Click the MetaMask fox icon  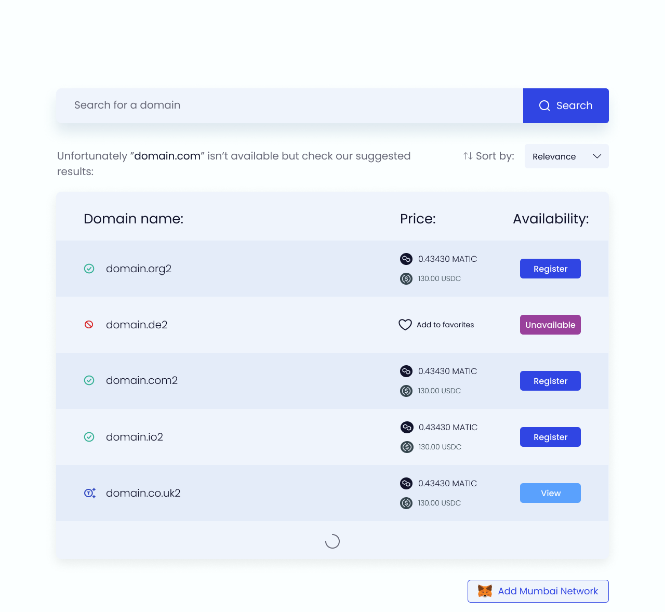pos(485,591)
